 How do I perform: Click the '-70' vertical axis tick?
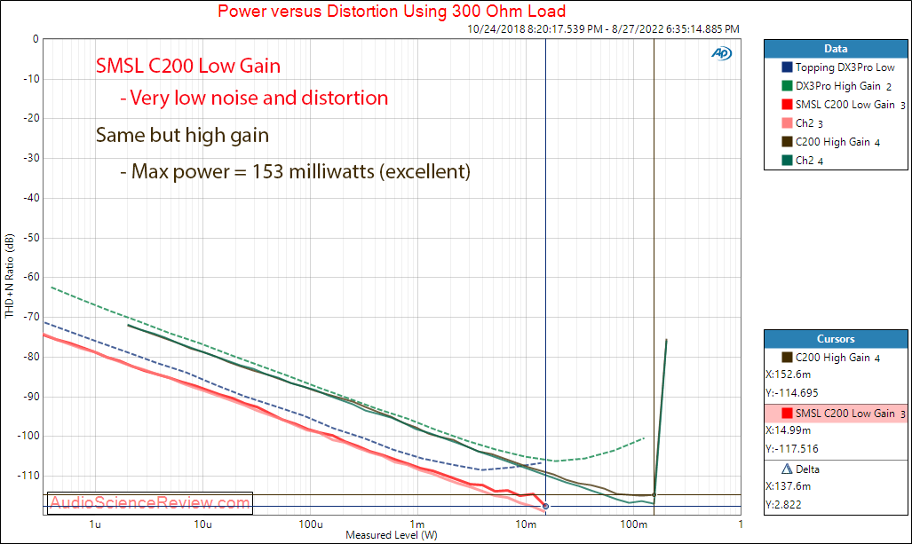31,317
